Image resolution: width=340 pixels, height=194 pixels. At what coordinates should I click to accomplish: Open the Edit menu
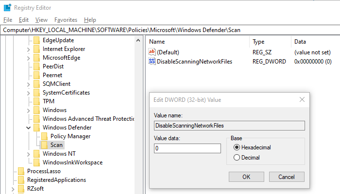(24, 20)
